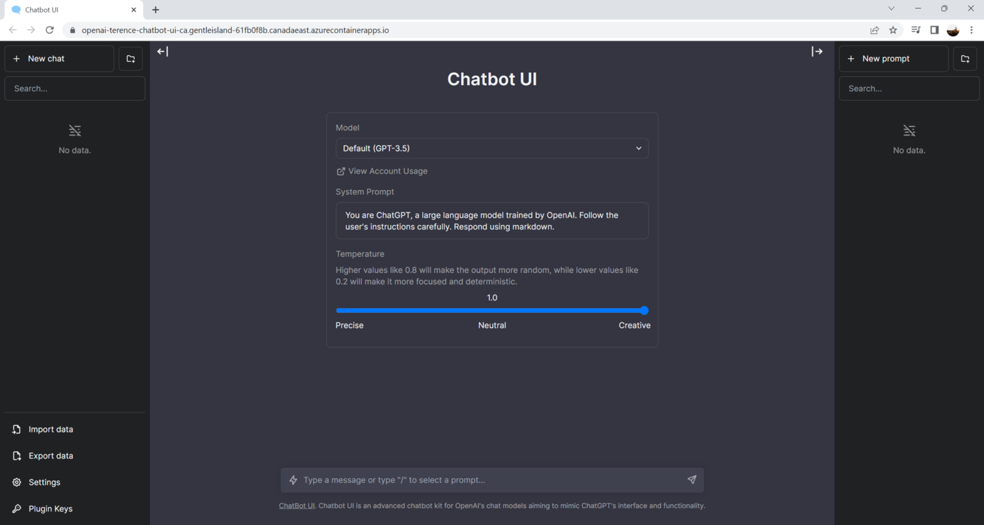The image size is (984, 525).
Task: Focus the chat Search field
Action: click(75, 88)
